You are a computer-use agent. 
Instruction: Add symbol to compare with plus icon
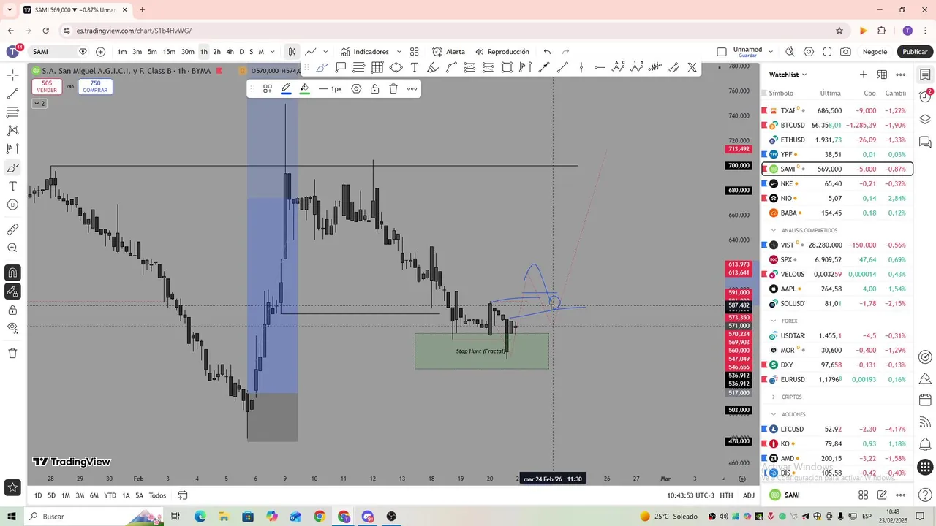pos(100,52)
